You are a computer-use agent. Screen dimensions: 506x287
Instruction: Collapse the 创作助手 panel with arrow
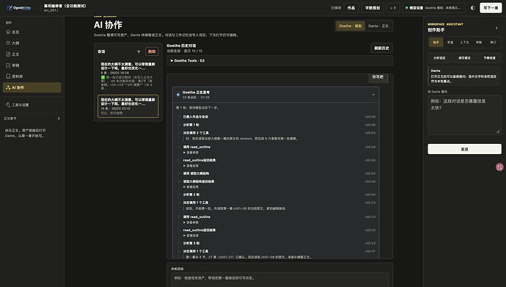click(496, 28)
